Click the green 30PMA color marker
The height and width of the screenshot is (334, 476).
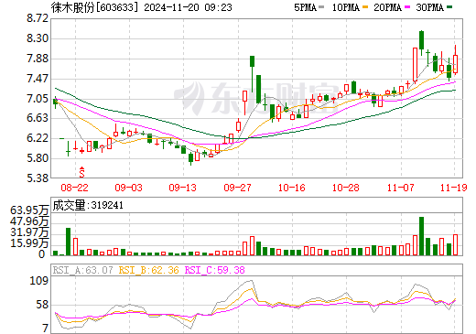tap(449, 7)
